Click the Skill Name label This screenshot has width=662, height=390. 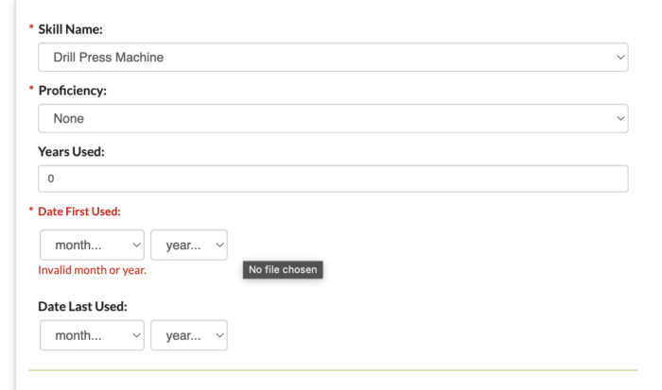[70, 30]
